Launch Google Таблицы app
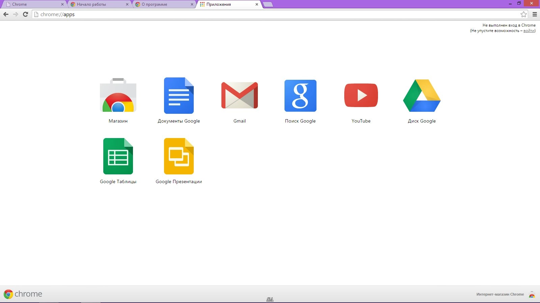 [118, 156]
